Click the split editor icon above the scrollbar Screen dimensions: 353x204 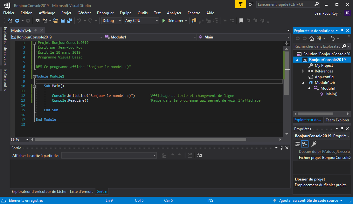pyautogui.click(x=287, y=43)
